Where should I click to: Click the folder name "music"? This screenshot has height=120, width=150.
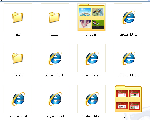click(18, 75)
